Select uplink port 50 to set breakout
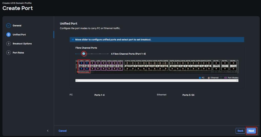Image resolution: width=261 pixels, height=137 pixels. click(x=216, y=68)
